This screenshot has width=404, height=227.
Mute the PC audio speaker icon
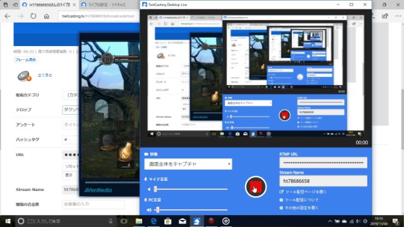pos(149,210)
